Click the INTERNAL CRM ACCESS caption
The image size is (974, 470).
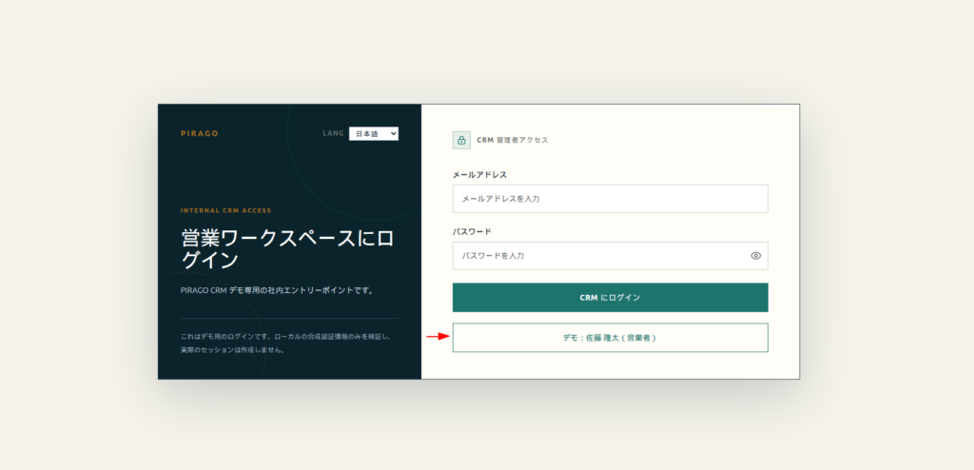pos(226,211)
